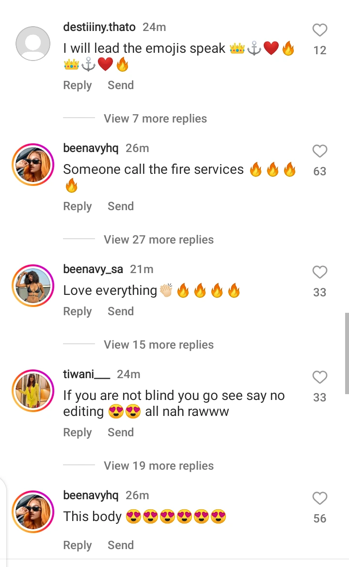Like destiiiny.thato's emojis comment

click(x=319, y=31)
